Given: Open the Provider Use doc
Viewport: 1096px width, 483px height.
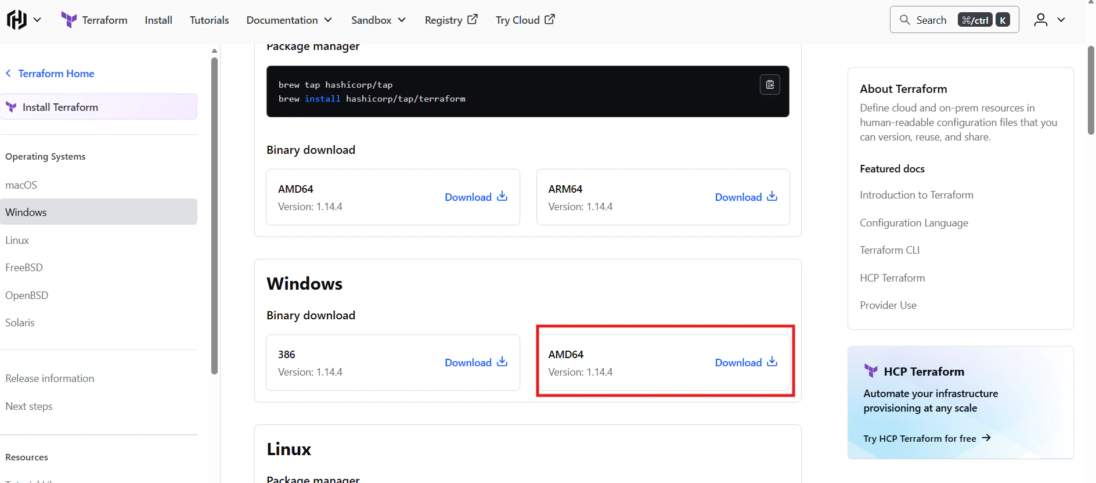Looking at the screenshot, I should [888, 305].
